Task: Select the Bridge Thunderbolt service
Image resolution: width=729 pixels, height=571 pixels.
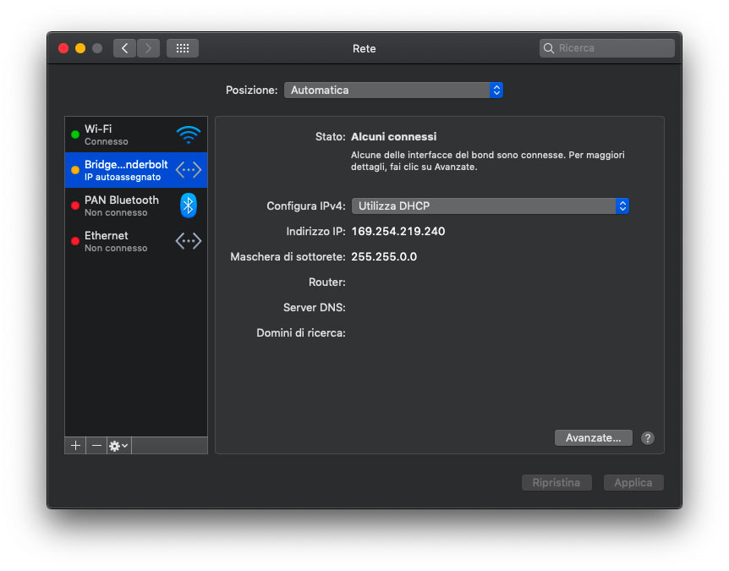Action: point(136,170)
